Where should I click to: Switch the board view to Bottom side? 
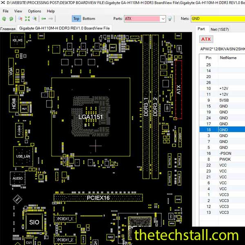click(x=89, y=19)
